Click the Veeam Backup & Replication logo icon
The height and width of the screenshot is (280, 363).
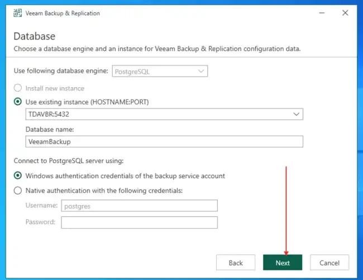18,13
